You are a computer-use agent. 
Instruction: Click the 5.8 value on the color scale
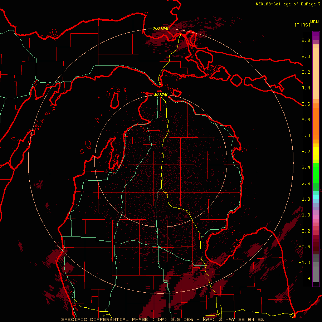(306, 120)
